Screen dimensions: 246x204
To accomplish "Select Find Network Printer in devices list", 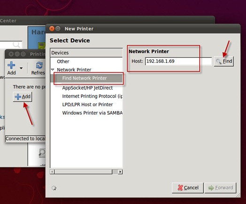I will 86,78.
